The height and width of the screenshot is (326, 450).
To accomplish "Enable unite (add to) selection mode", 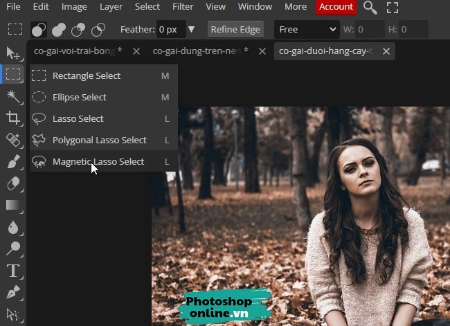I will click(58, 30).
